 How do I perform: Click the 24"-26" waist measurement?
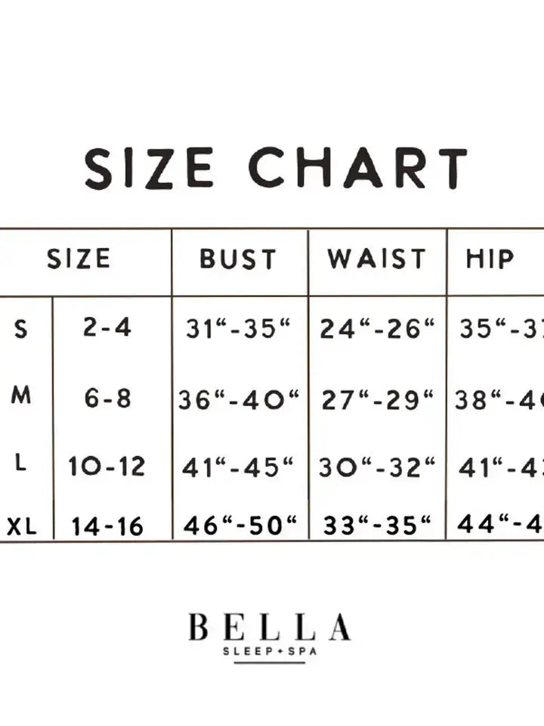(x=378, y=329)
